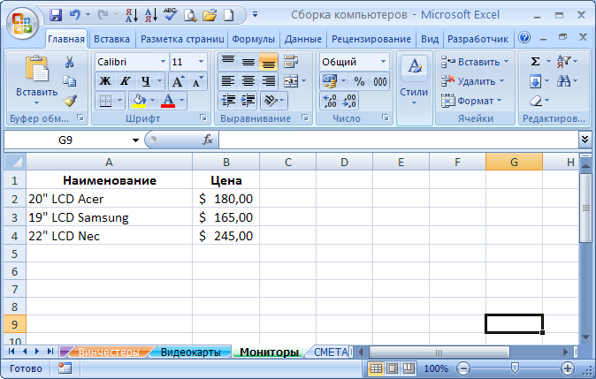Screen dimensions: 596x379
Task: Expand the Name Box dropdown arrow
Action: click(x=135, y=140)
